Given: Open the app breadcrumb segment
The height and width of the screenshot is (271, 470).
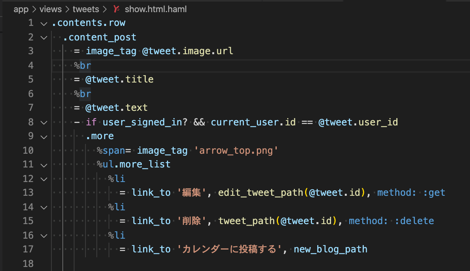Looking at the screenshot, I should coord(21,9).
